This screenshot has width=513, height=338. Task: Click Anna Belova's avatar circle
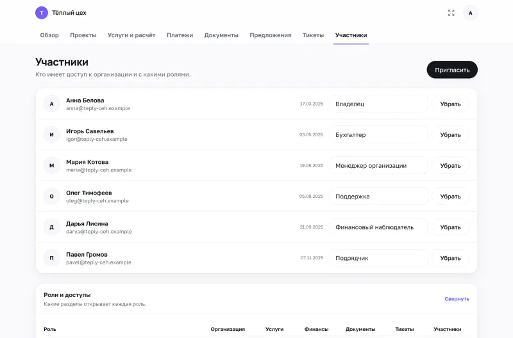point(52,104)
